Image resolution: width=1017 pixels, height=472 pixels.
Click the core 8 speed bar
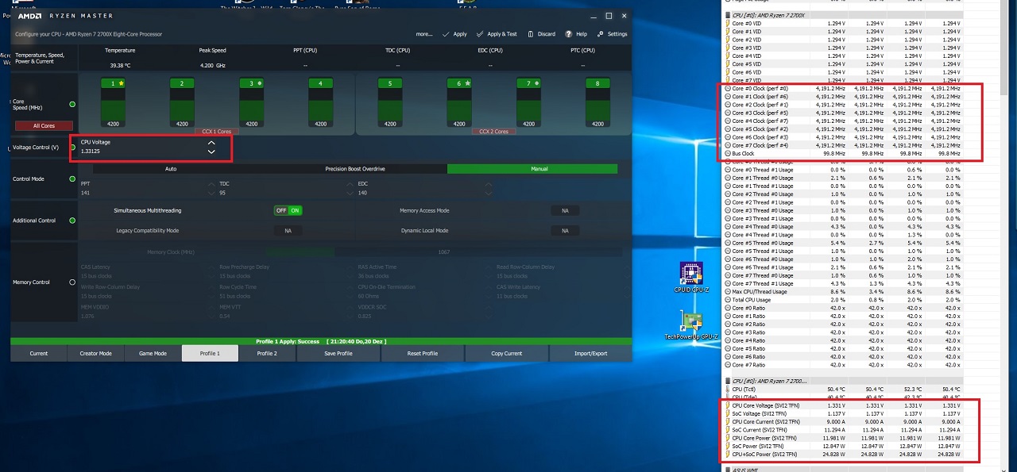(x=597, y=103)
